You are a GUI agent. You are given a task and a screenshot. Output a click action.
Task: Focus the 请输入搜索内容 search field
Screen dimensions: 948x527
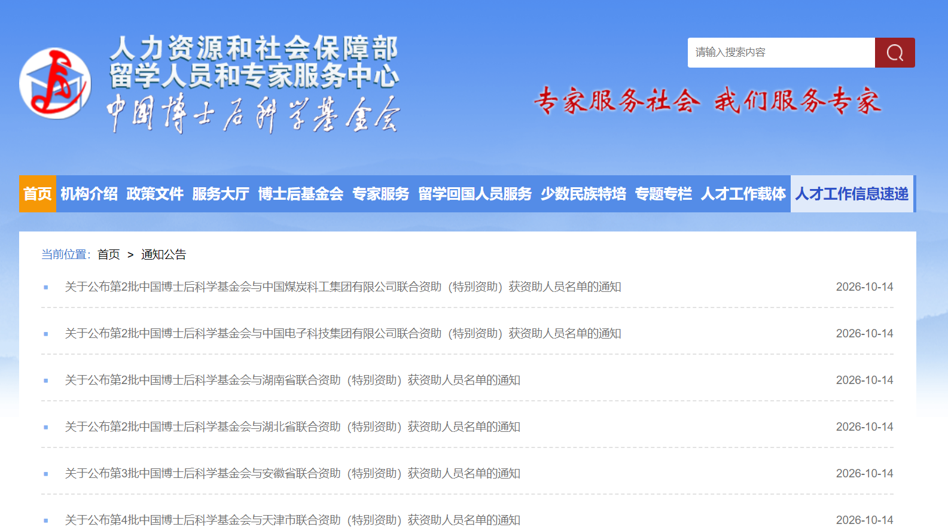pos(781,53)
